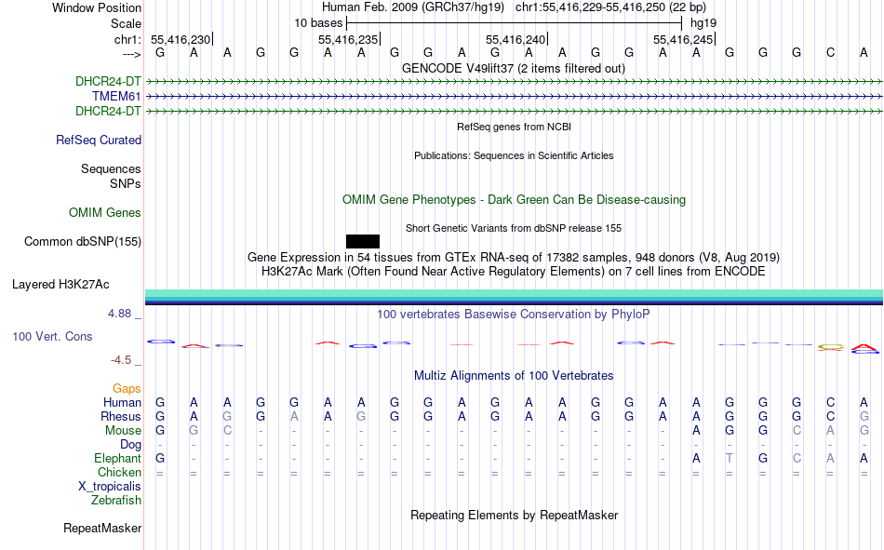Click the 55,416,240 position marker

[516, 39]
